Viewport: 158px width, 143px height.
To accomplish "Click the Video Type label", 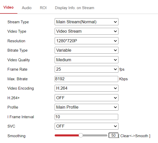I will point(17,31).
